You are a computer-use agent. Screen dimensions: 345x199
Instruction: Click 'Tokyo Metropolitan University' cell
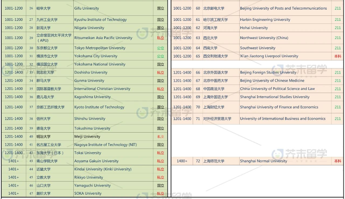113,48
